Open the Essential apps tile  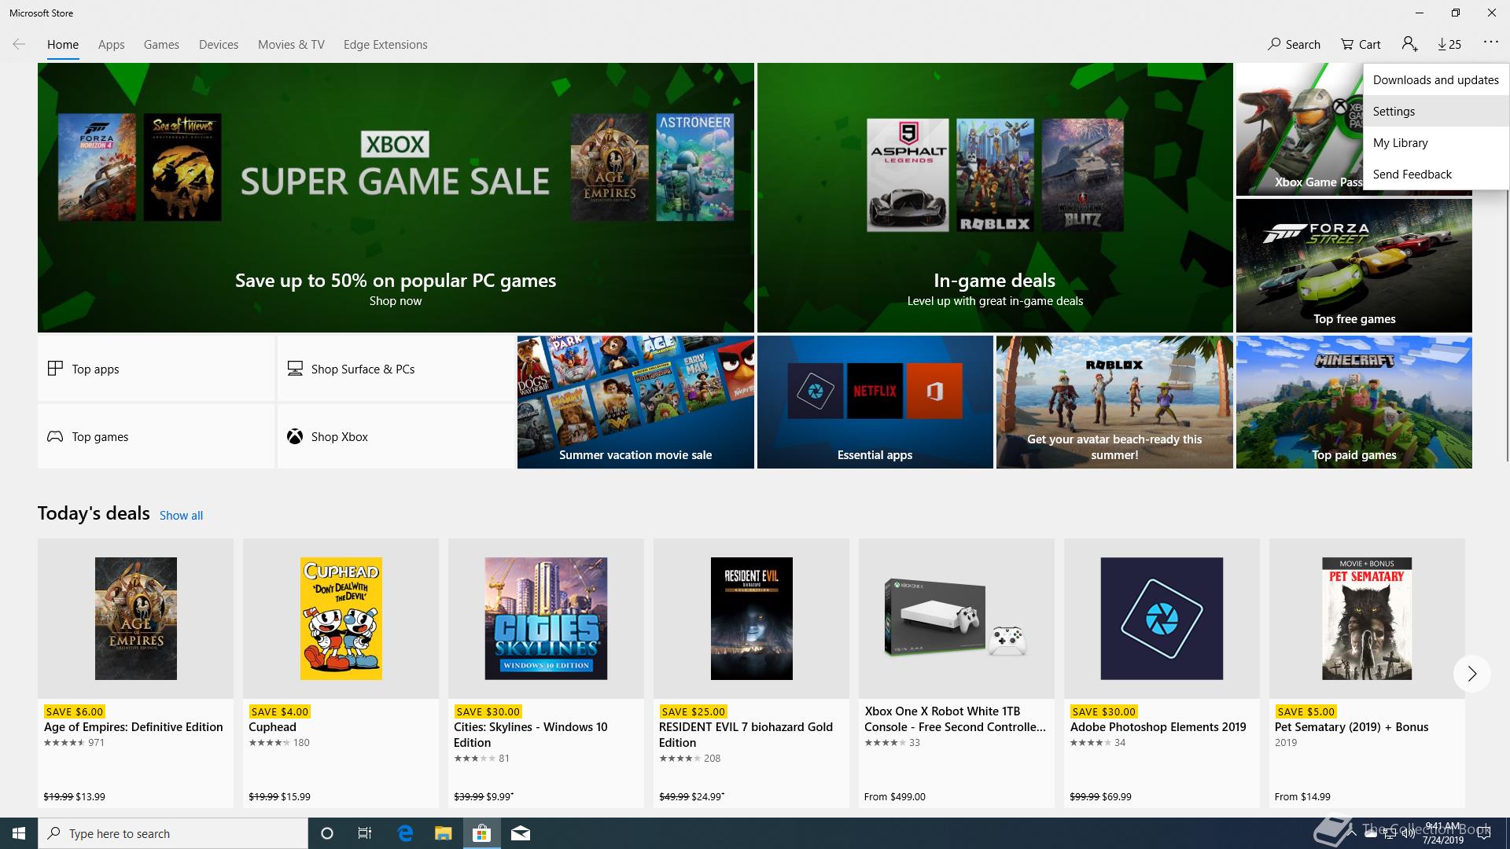coord(875,402)
